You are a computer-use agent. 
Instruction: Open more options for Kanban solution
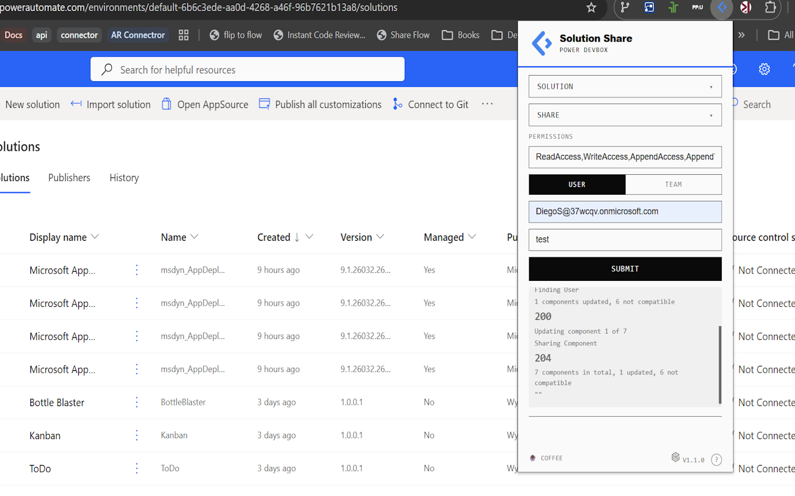137,435
